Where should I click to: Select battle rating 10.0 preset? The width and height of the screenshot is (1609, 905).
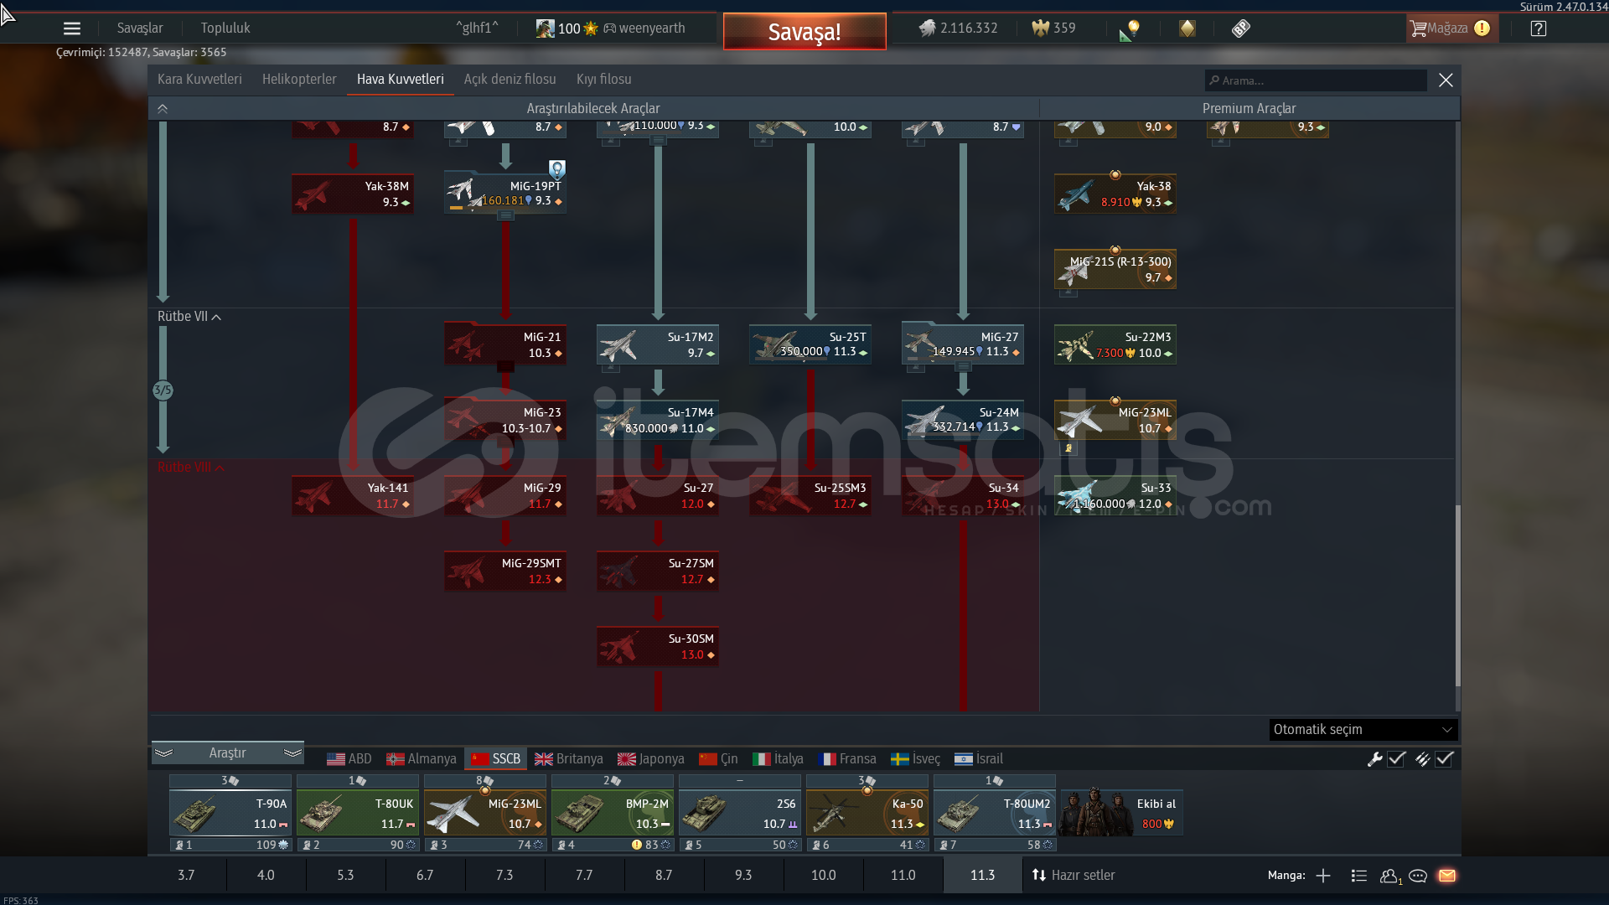(x=824, y=875)
